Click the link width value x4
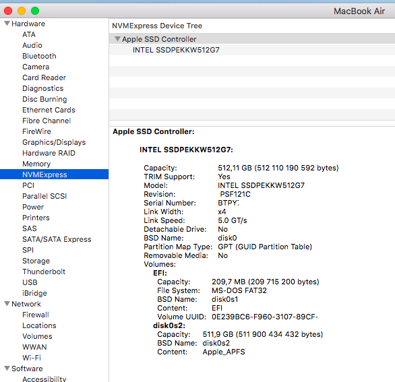 pyautogui.click(x=222, y=212)
